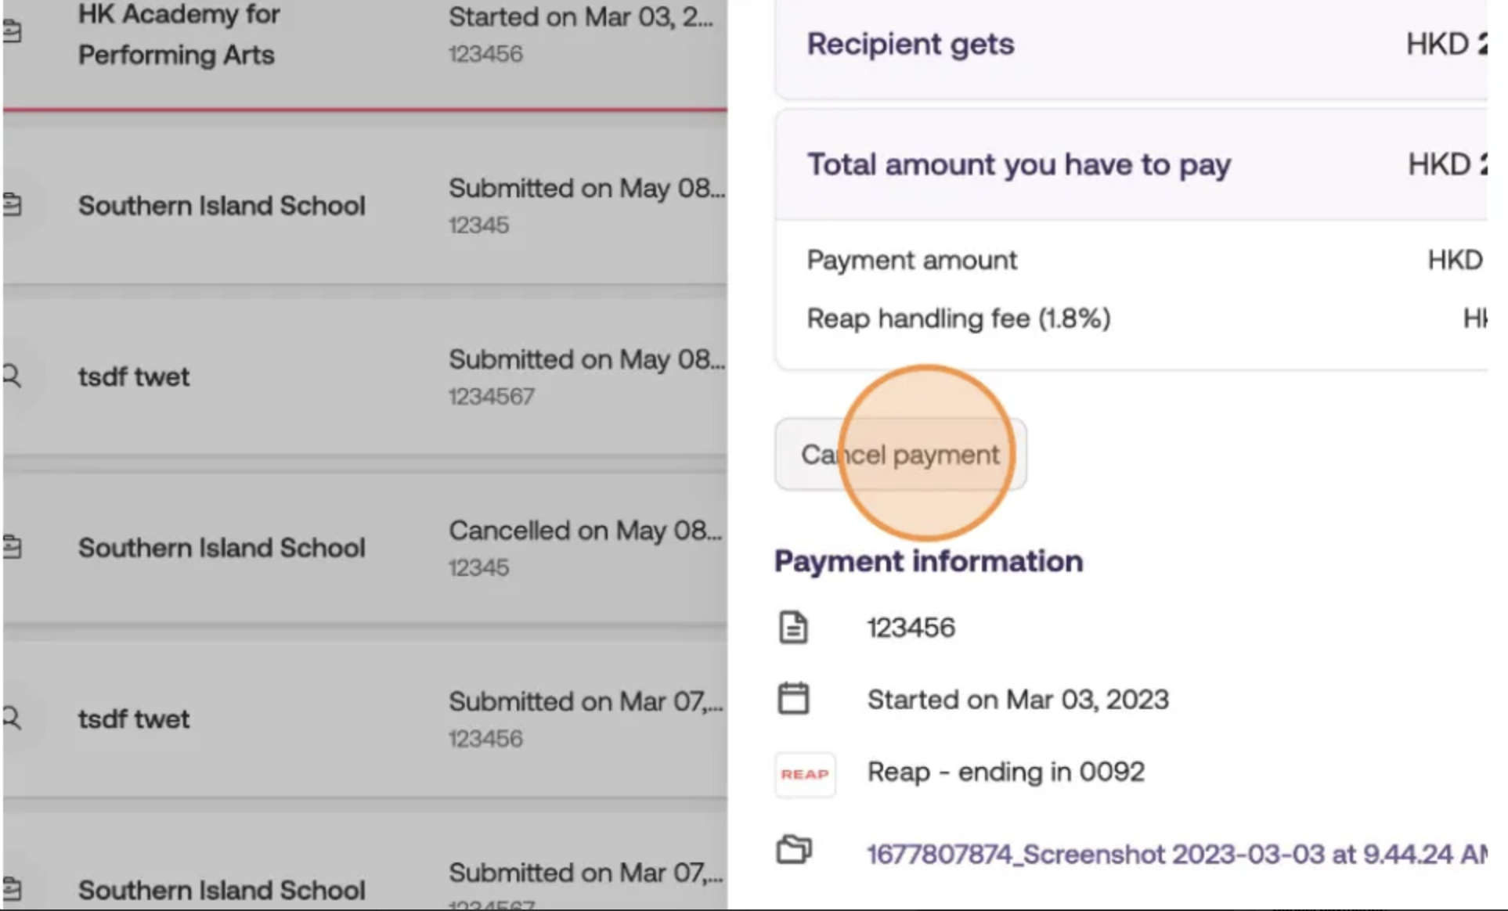Click the folder icon beside attachment link
Screen dimensions: 1508x911
(794, 850)
